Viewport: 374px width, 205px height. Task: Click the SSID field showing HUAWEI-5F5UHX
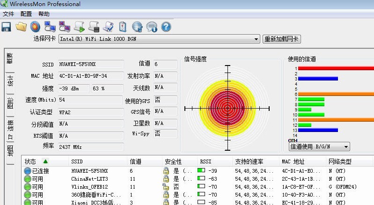pyautogui.click(x=91, y=64)
